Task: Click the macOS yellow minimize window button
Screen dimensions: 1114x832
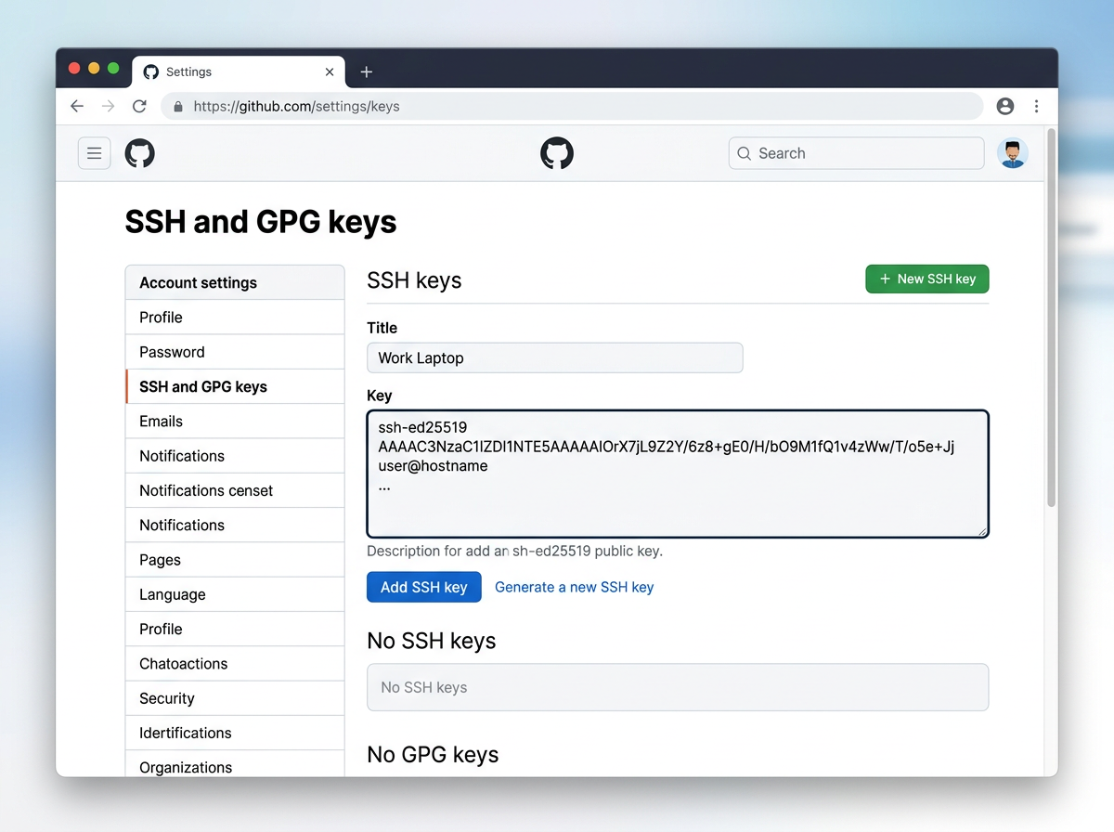Action: 94,69
